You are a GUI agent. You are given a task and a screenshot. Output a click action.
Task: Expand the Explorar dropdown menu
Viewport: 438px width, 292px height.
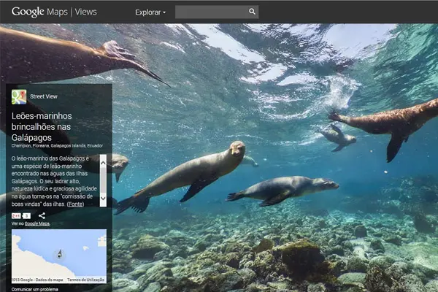(150, 12)
